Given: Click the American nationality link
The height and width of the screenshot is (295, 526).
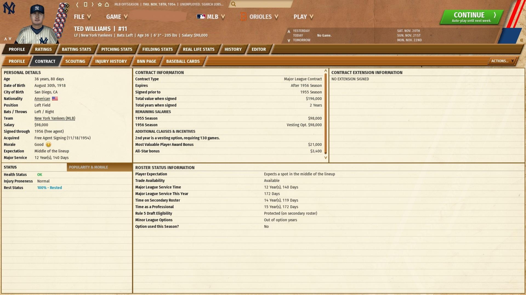Looking at the screenshot, I should coord(42,99).
